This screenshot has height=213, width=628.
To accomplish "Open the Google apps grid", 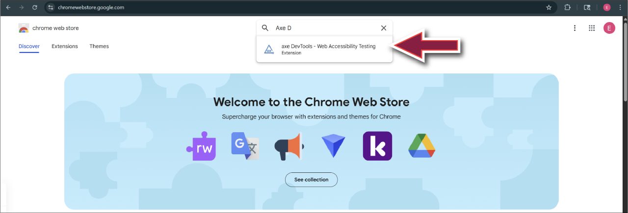I will pos(592,28).
